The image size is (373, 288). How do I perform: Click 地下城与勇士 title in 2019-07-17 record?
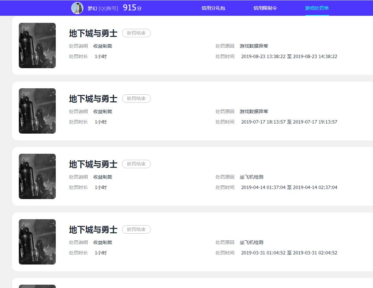pyautogui.click(x=93, y=99)
